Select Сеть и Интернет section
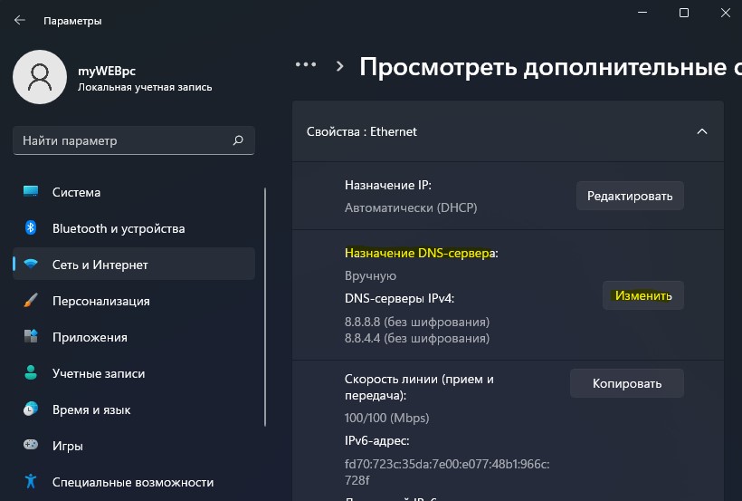This screenshot has height=501, width=742. point(134,264)
